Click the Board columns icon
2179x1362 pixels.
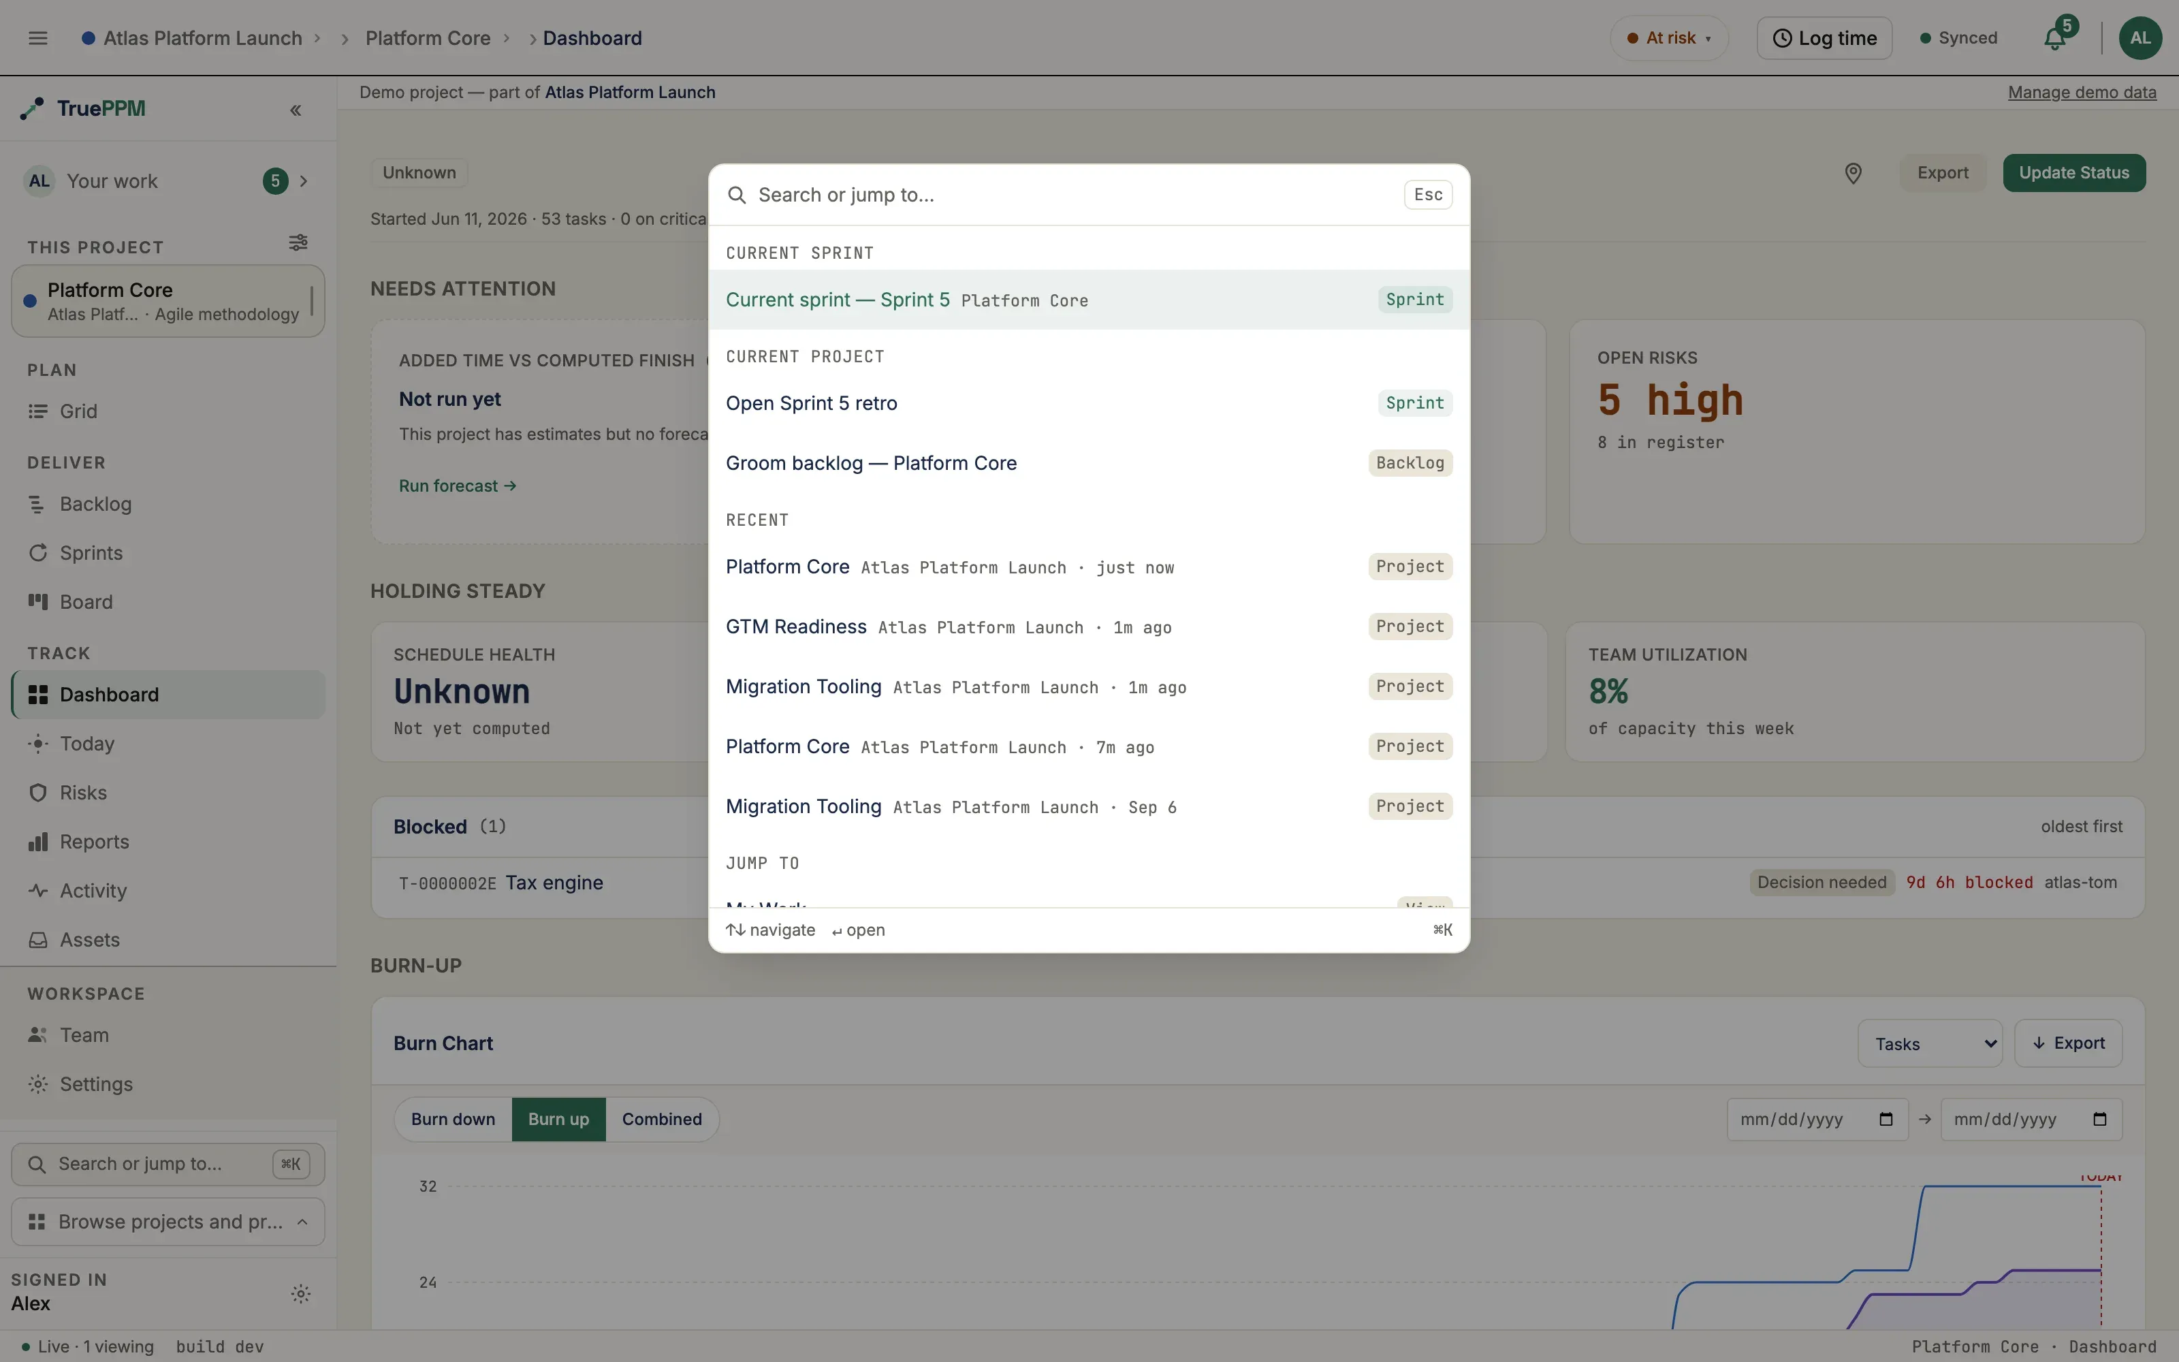pos(38,602)
